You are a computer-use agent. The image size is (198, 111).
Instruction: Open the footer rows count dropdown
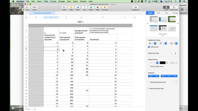pos(173,43)
